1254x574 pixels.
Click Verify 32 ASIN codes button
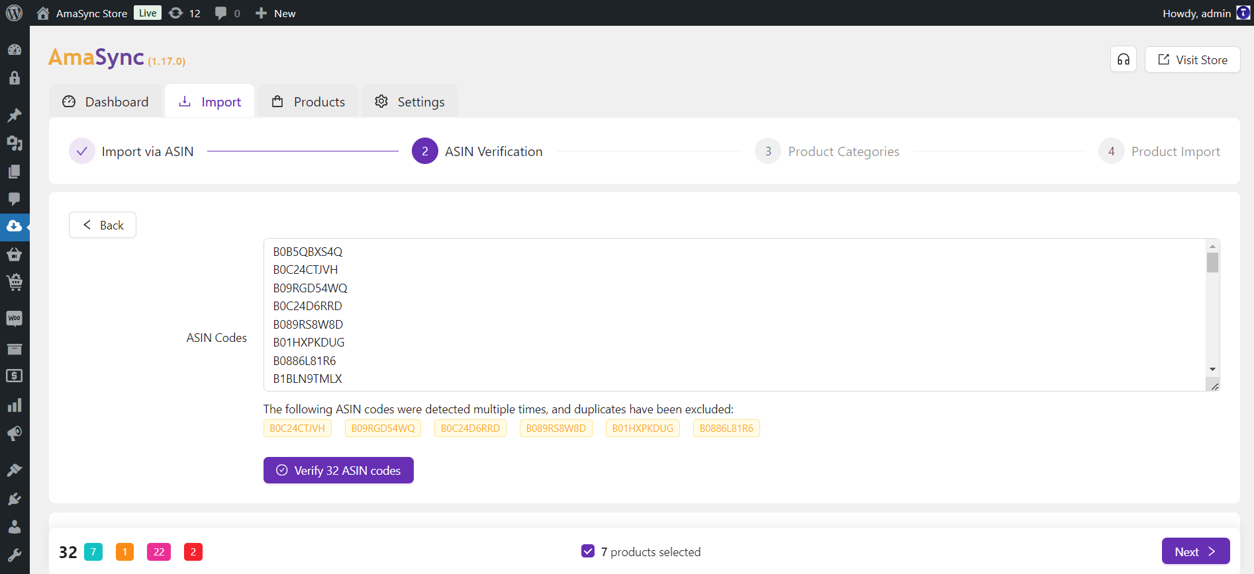point(338,470)
